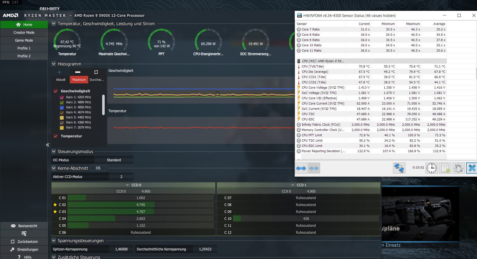Open the clock timer icon in HWiNFO
The image size is (477, 259).
(431, 168)
